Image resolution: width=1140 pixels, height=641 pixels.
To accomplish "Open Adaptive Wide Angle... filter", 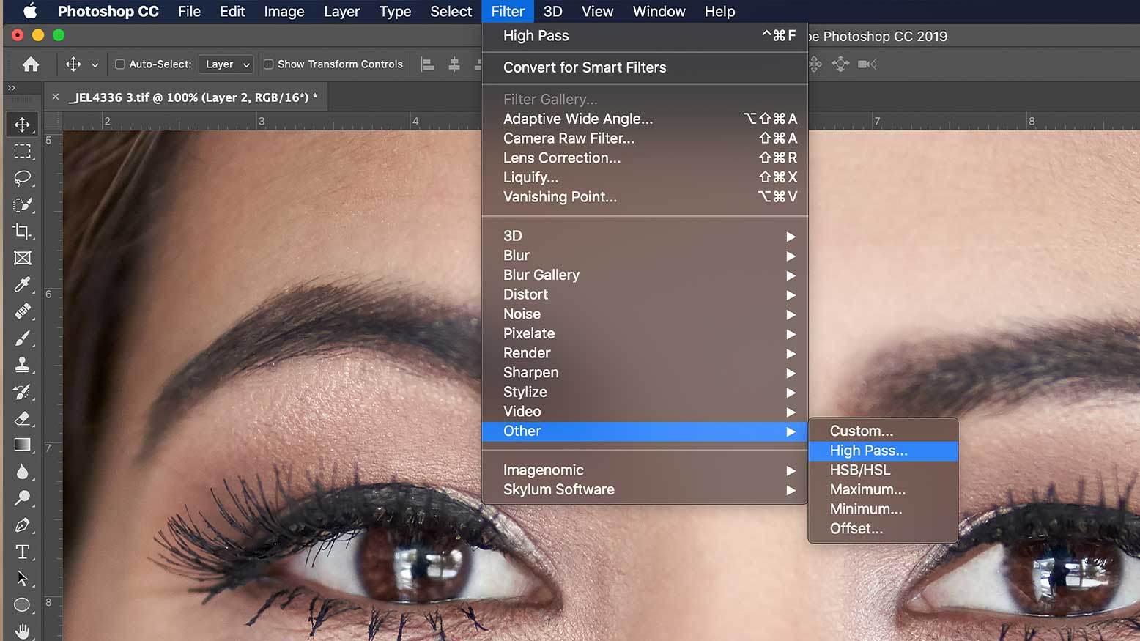I will click(x=645, y=119).
